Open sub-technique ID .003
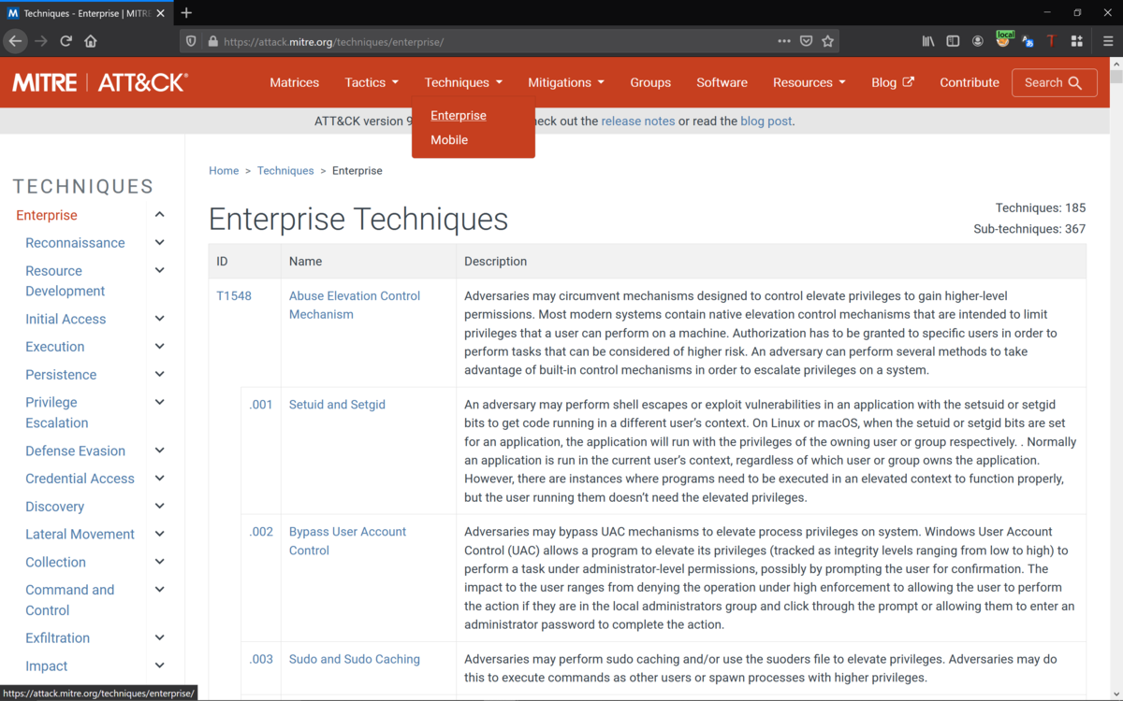This screenshot has height=701, width=1123. click(x=261, y=659)
